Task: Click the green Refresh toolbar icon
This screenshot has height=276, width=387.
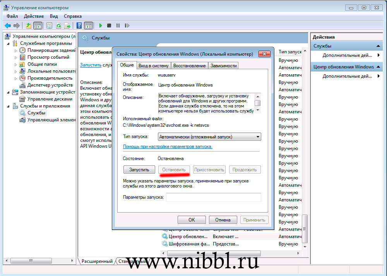Action: tap(58, 26)
